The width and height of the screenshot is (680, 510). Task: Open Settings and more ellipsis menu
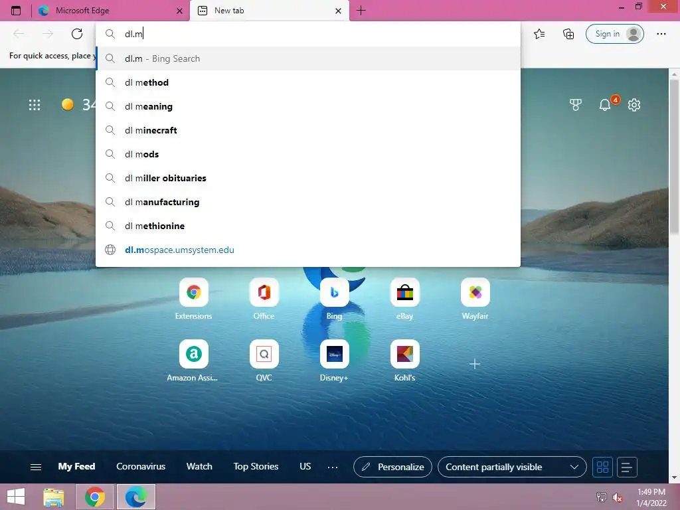[661, 34]
